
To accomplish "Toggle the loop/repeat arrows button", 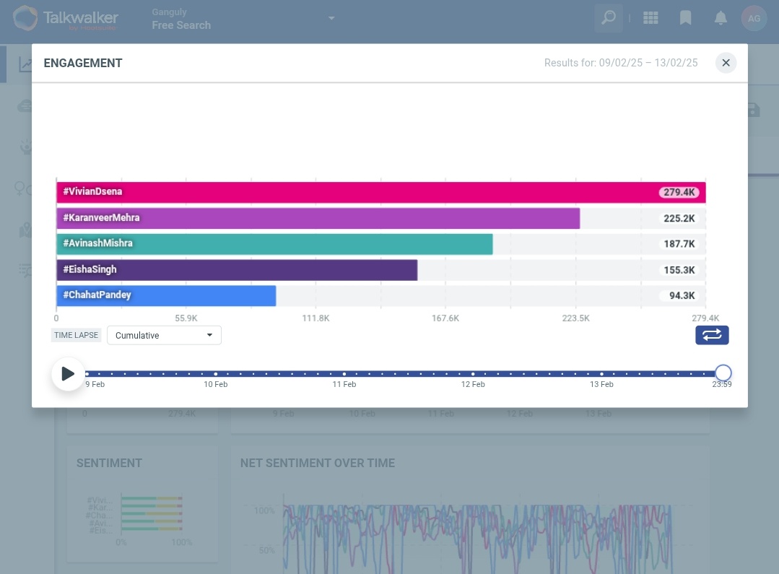I will click(712, 335).
